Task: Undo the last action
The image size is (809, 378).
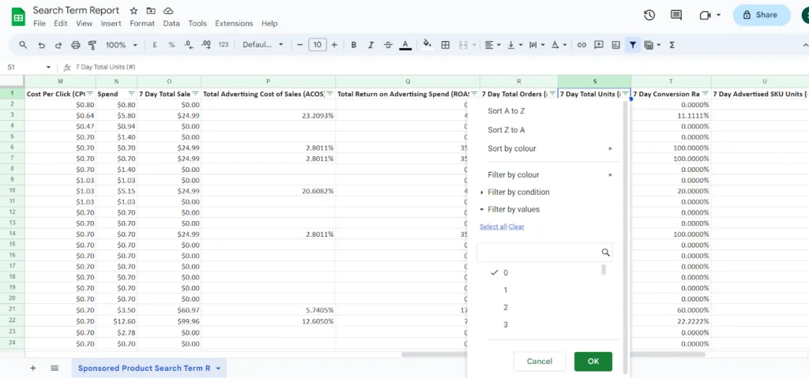Action: (41, 45)
